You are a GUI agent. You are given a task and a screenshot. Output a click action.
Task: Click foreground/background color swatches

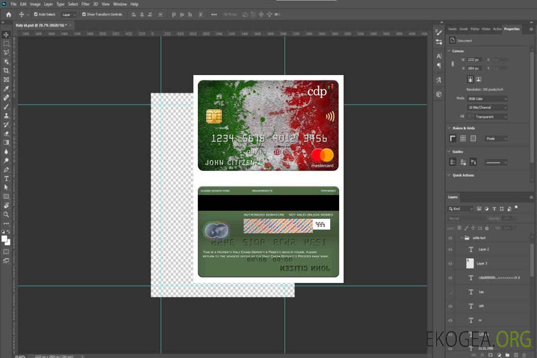[x=6, y=241]
